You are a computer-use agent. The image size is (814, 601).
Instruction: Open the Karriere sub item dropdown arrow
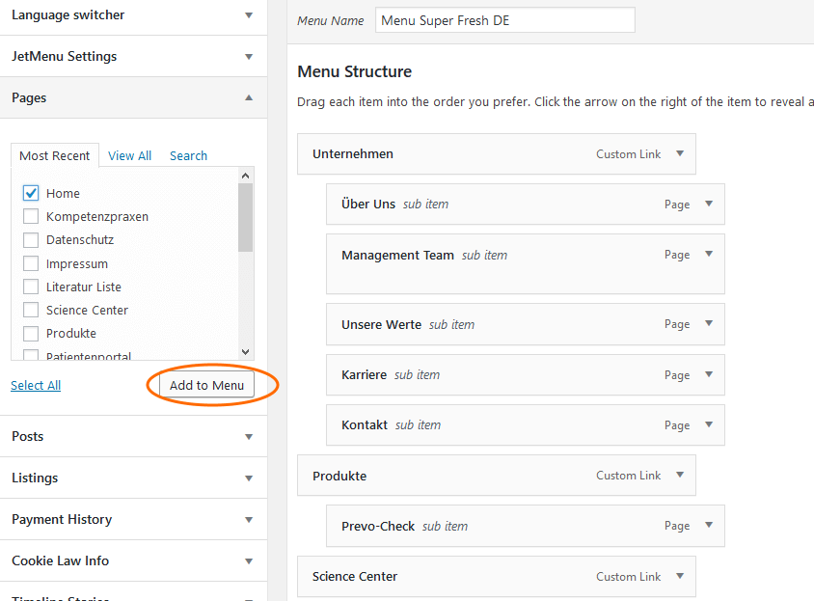click(708, 374)
